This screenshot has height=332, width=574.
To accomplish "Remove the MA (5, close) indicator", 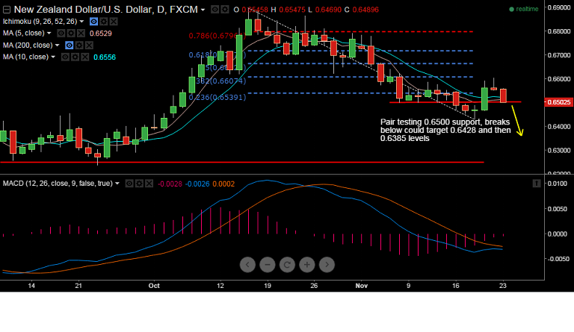I will (81, 34).
